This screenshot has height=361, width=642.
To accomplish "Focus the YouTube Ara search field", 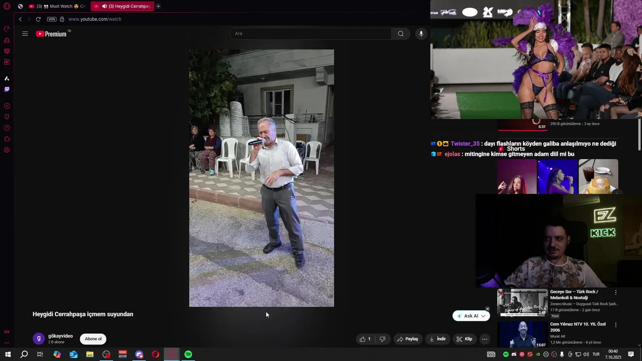I will click(x=311, y=34).
